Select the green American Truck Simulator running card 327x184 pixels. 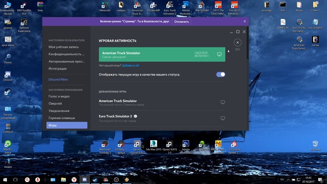point(162,55)
